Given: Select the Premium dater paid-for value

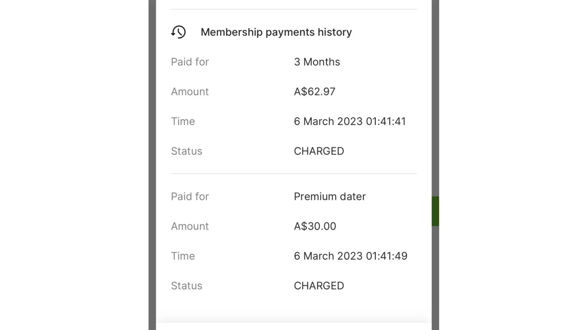Looking at the screenshot, I should [x=330, y=196].
